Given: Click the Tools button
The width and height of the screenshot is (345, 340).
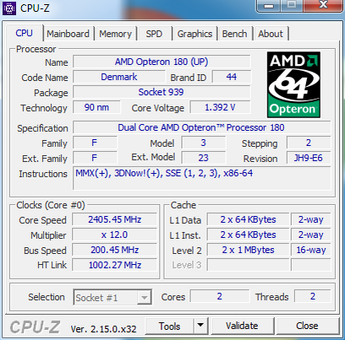Looking at the screenshot, I should coord(169,326).
